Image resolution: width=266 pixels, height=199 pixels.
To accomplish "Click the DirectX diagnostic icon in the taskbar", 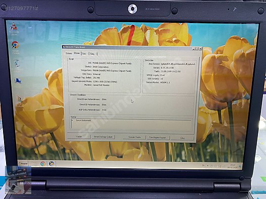I will (51, 164).
